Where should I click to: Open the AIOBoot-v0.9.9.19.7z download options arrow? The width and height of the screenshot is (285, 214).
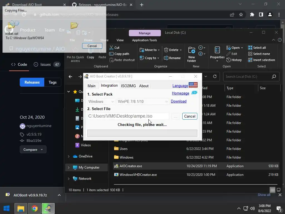click(x=59, y=195)
